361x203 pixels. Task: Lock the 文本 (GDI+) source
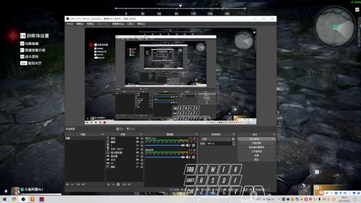tap(142, 149)
